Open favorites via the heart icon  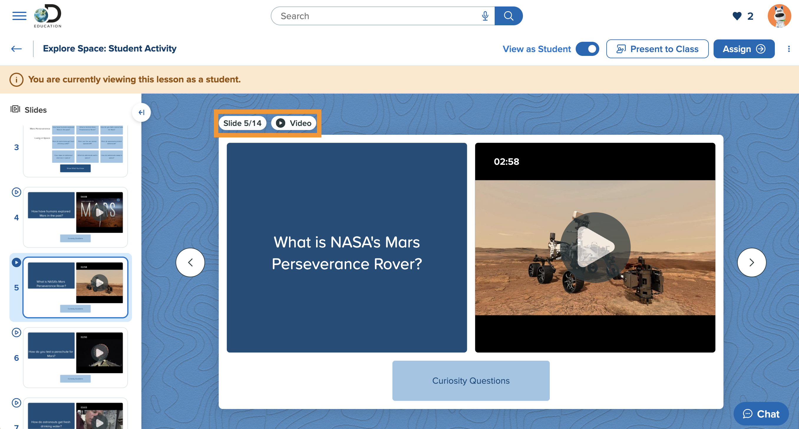pyautogui.click(x=737, y=16)
